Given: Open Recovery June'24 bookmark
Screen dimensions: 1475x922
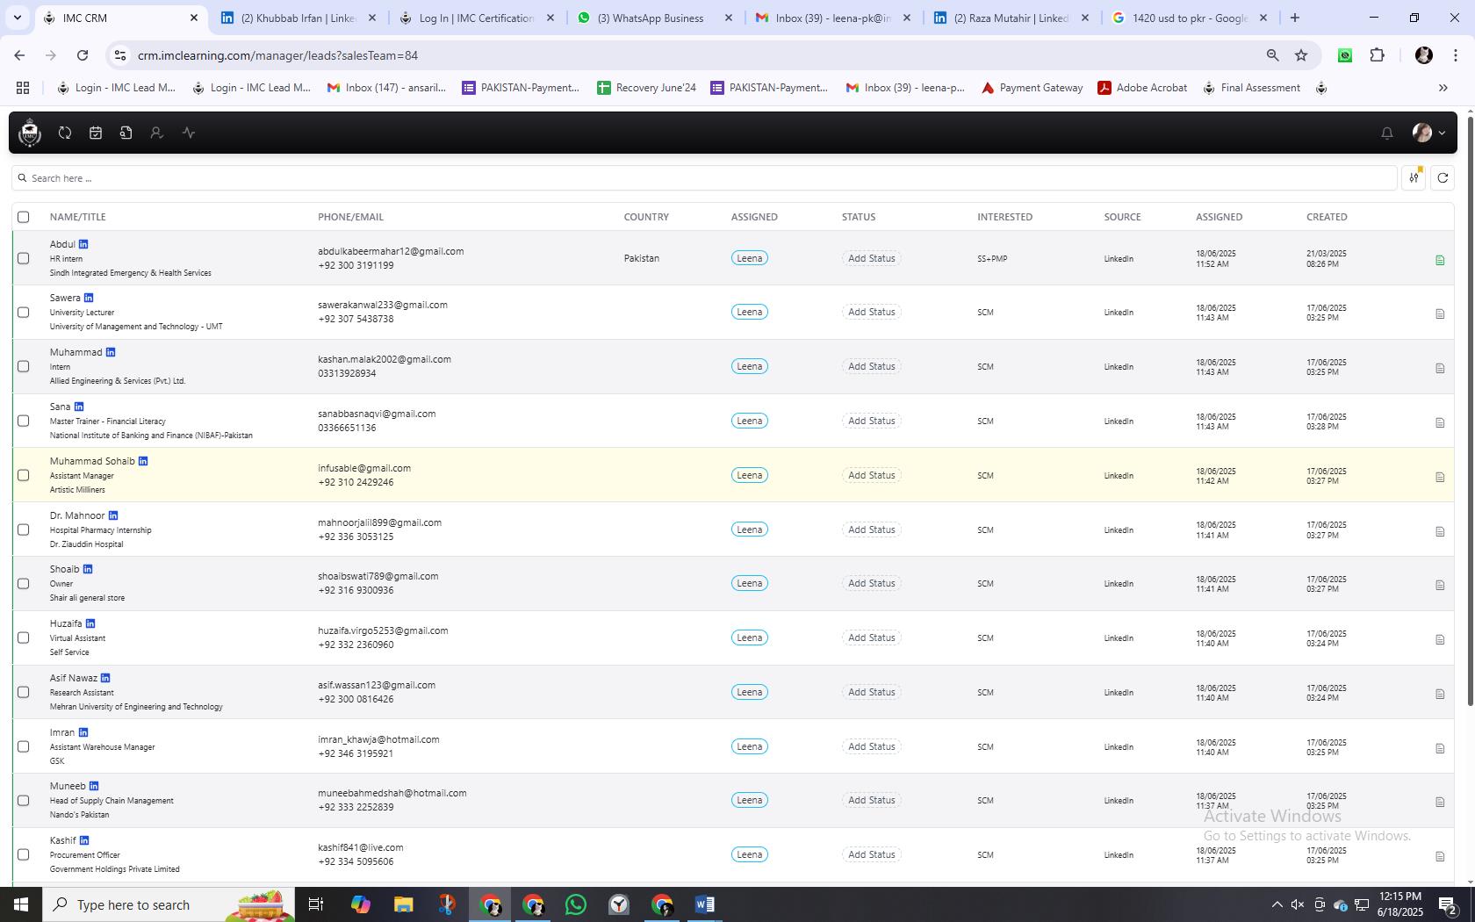Looking at the screenshot, I should pyautogui.click(x=646, y=88).
